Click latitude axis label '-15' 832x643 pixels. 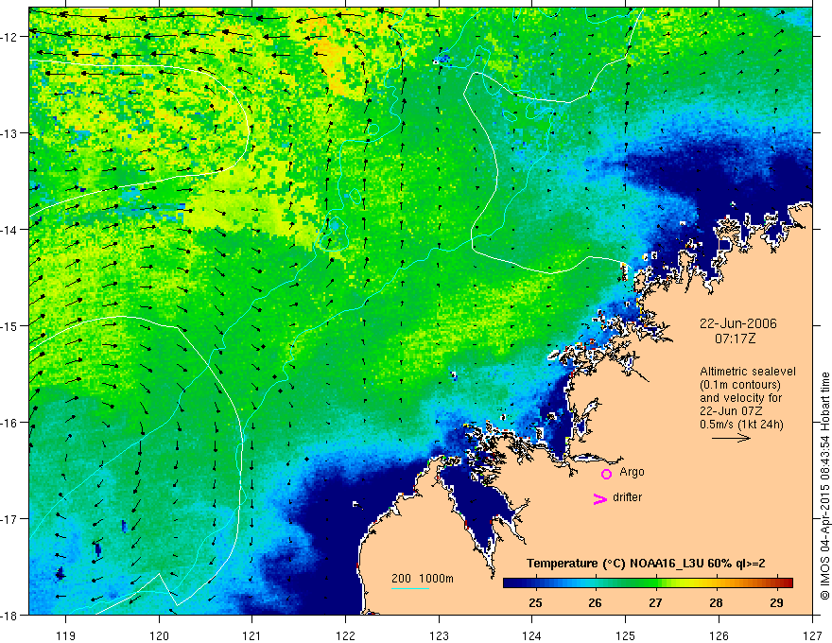(x=10, y=325)
